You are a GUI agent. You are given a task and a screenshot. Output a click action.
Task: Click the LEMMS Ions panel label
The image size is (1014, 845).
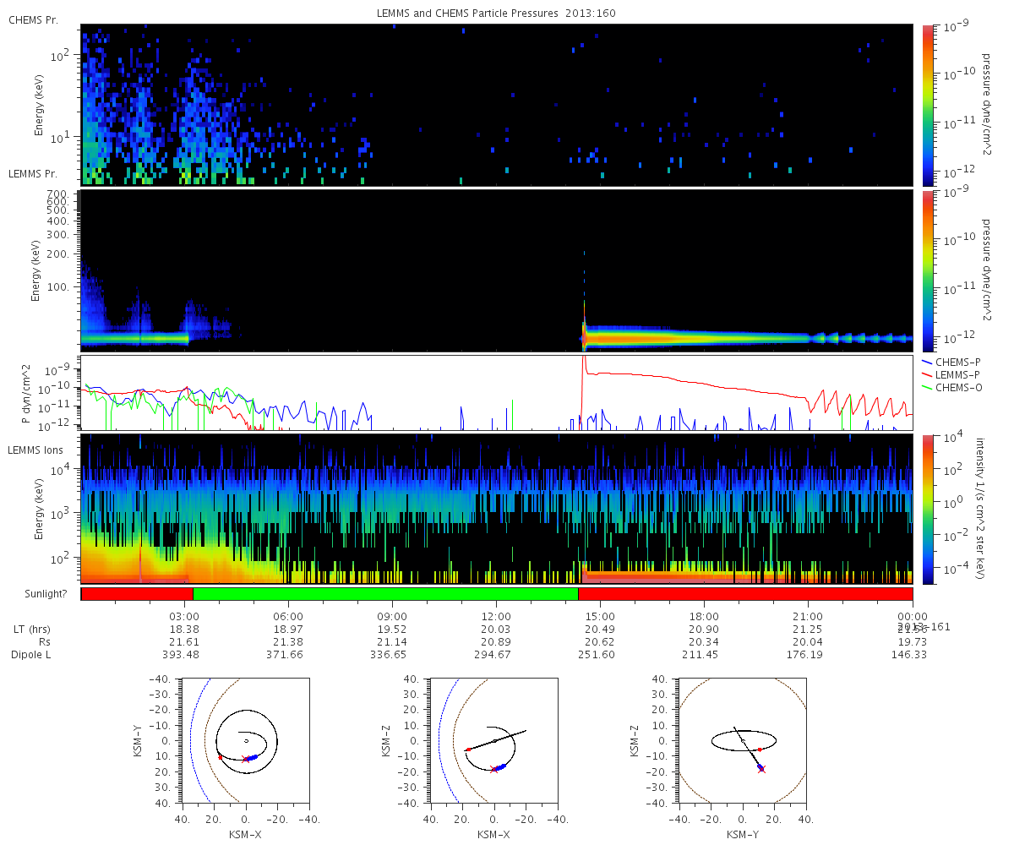(x=33, y=450)
